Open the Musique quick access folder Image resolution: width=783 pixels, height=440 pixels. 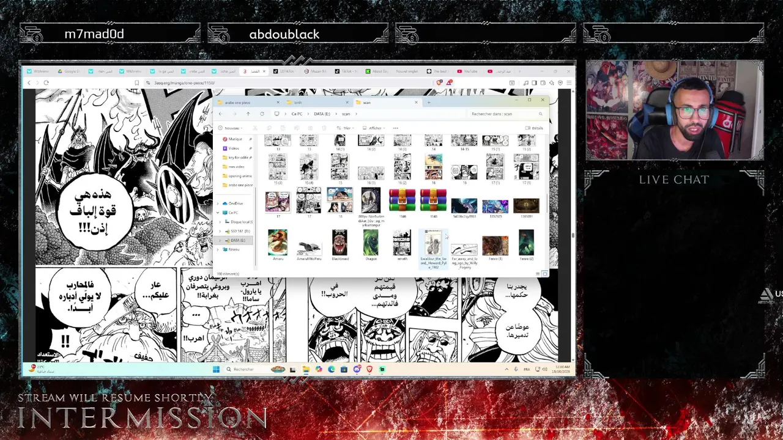coord(236,139)
